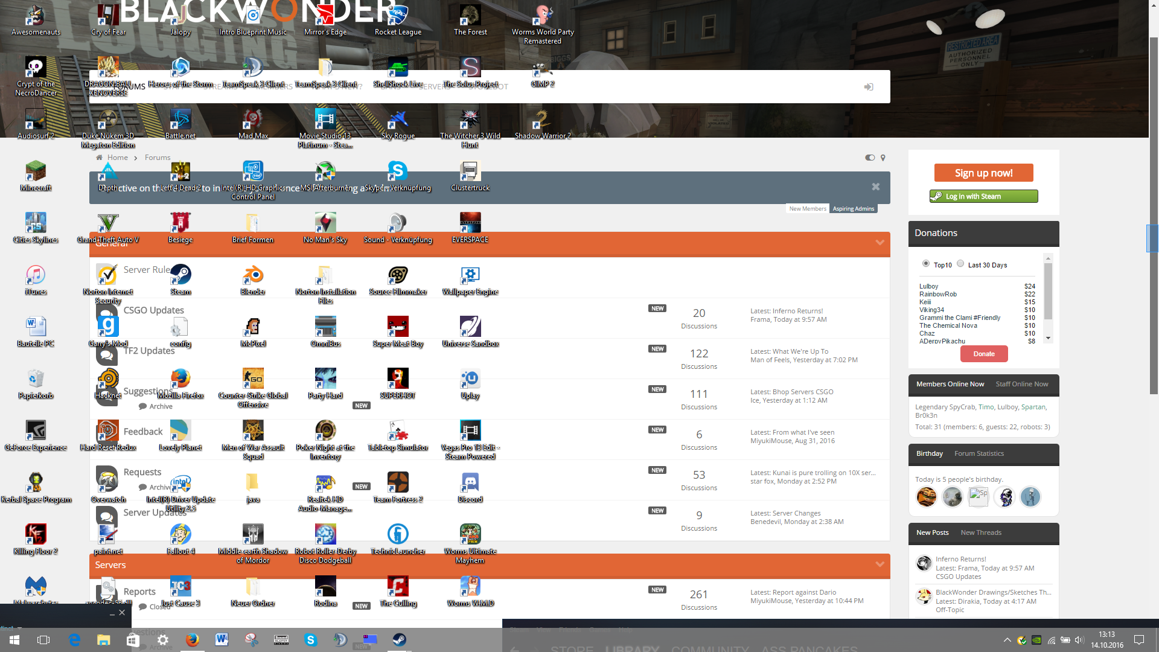The height and width of the screenshot is (652, 1159).
Task: Click the Sign up now! button
Action: pos(984,173)
